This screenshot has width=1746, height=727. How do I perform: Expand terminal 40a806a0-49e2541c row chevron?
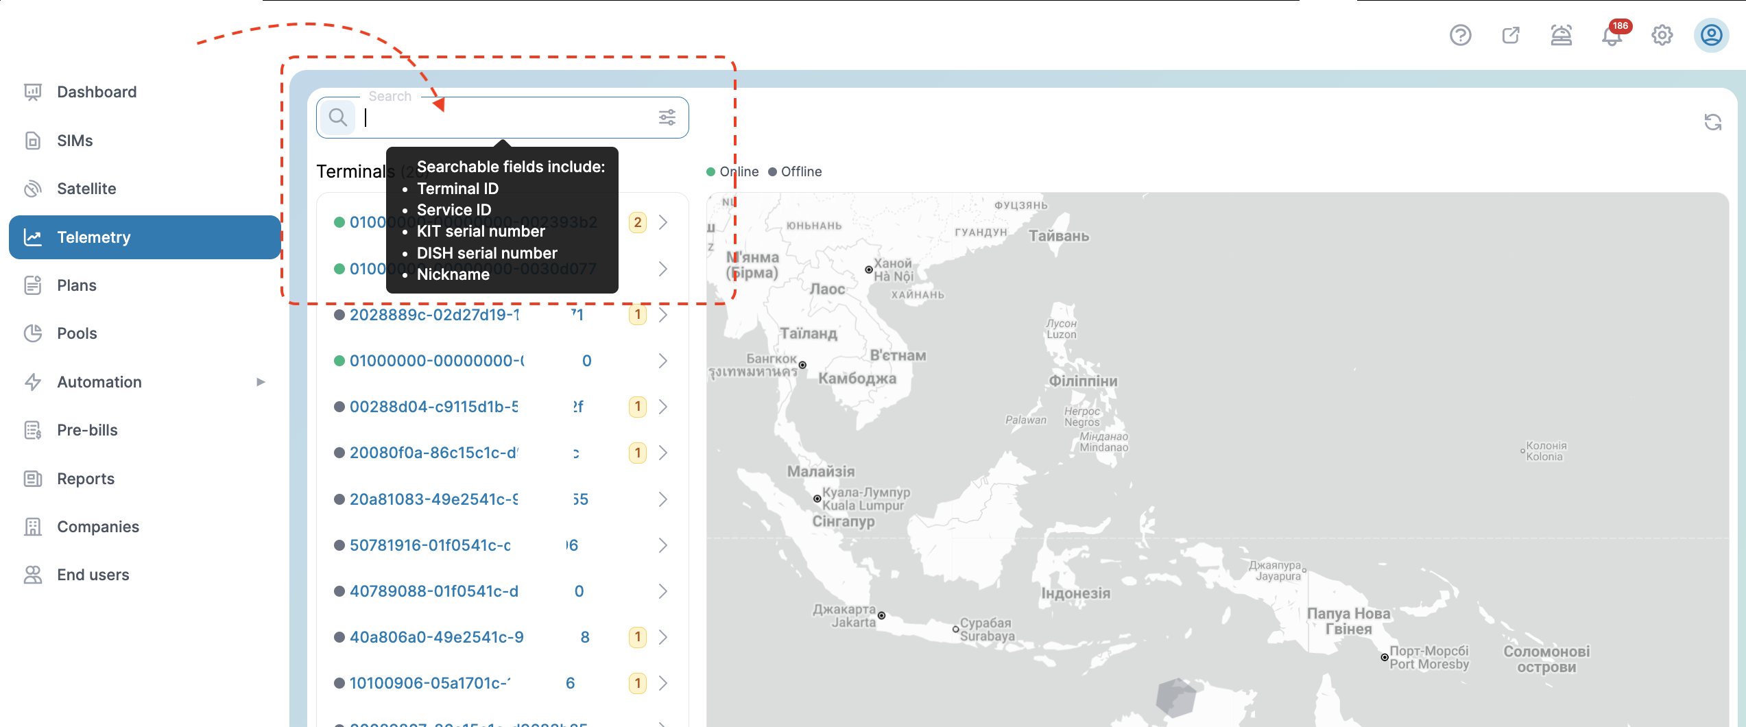click(663, 637)
